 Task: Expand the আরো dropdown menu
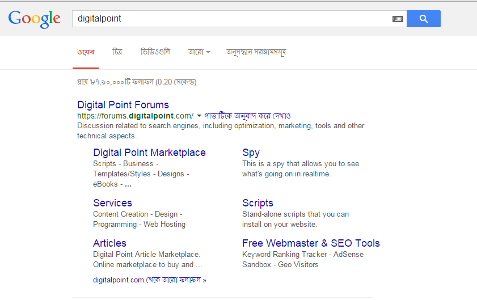click(x=199, y=52)
